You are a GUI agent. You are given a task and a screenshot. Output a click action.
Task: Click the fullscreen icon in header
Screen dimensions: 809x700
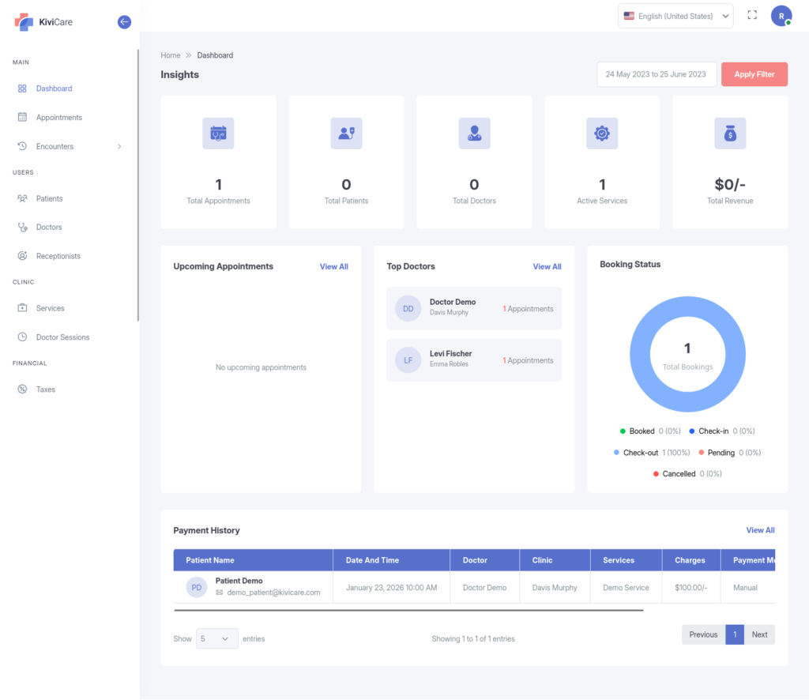coord(752,16)
